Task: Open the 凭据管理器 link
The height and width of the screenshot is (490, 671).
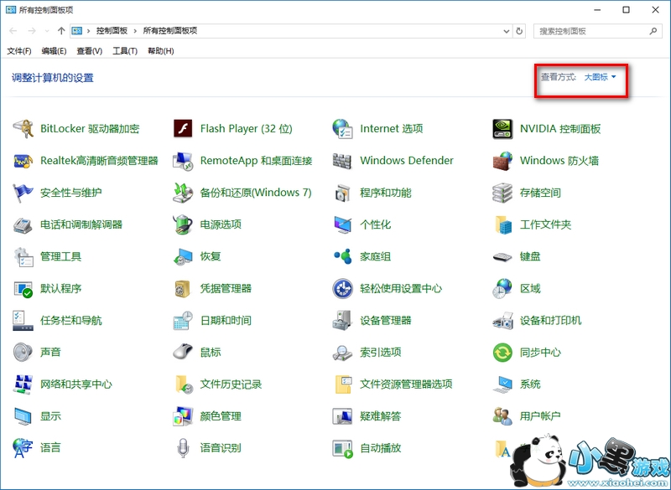Action: [x=226, y=288]
